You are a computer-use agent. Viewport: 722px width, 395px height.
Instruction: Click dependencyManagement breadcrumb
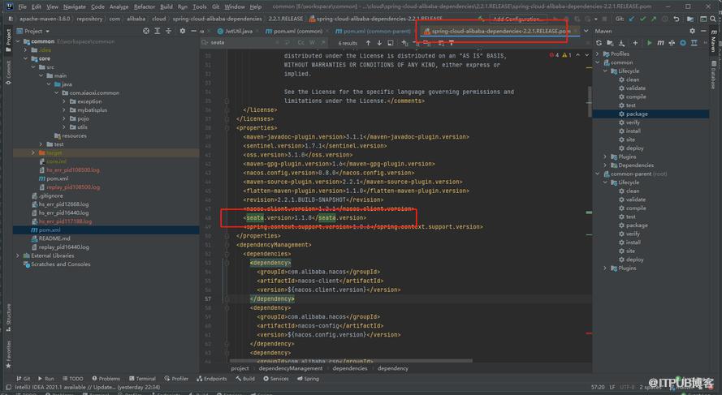(x=291, y=368)
